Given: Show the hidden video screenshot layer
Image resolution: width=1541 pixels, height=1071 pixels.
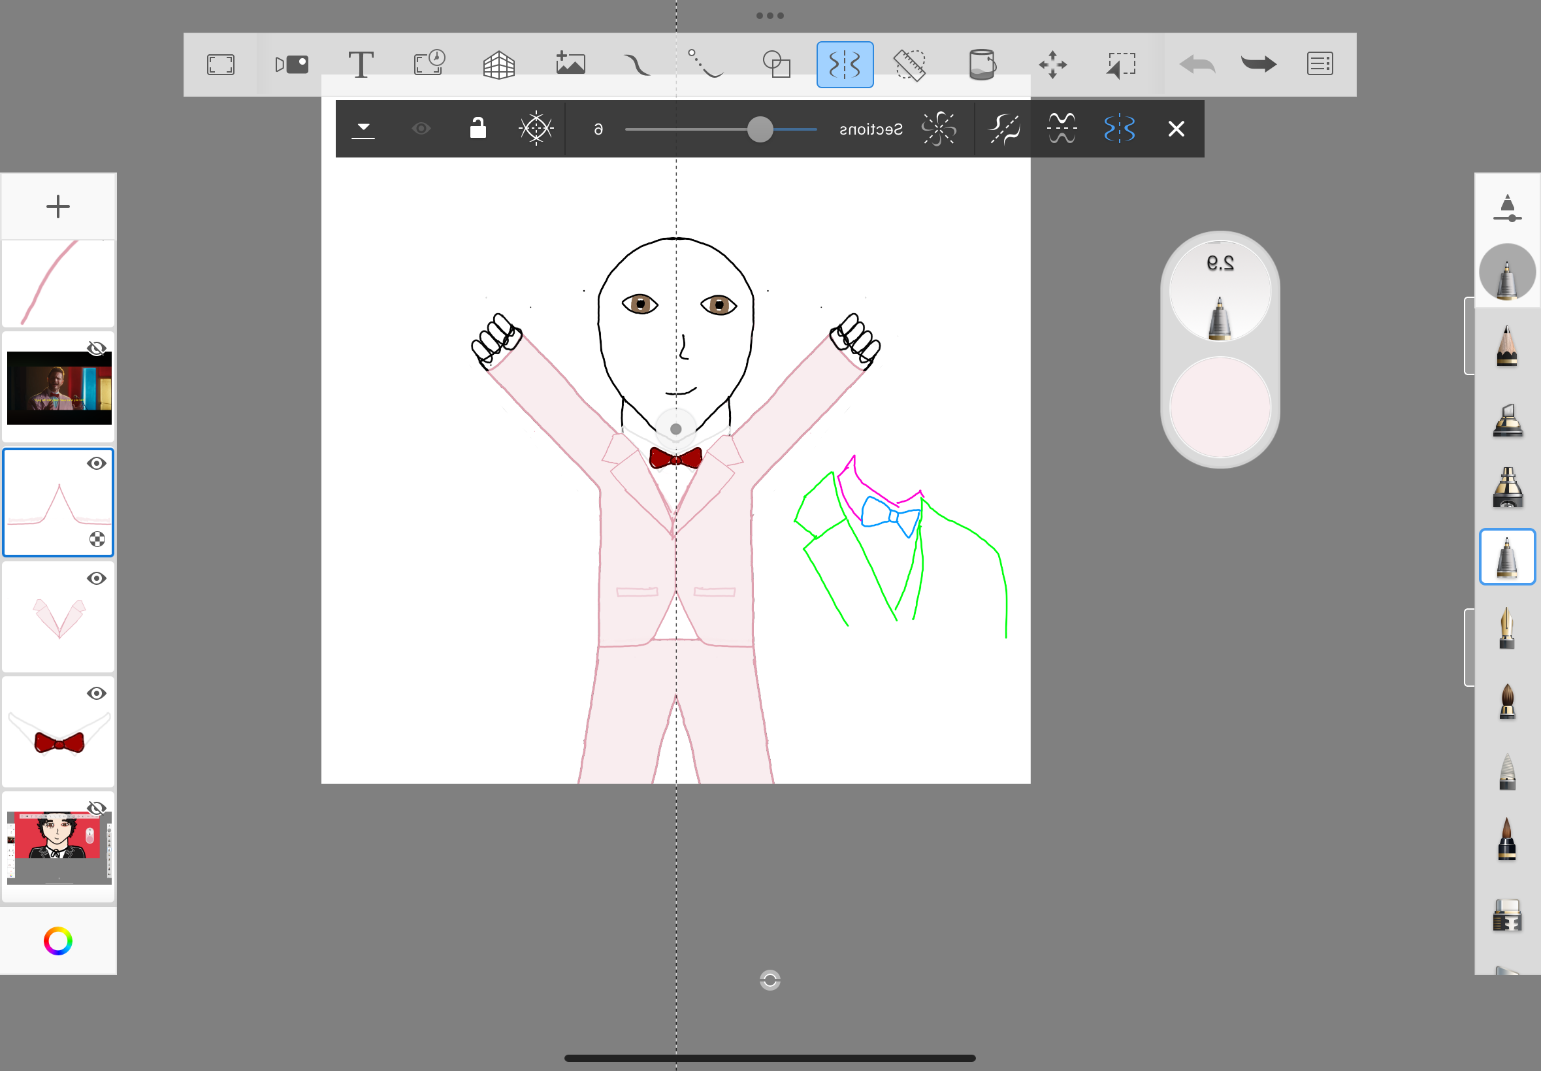Looking at the screenshot, I should pos(97,348).
